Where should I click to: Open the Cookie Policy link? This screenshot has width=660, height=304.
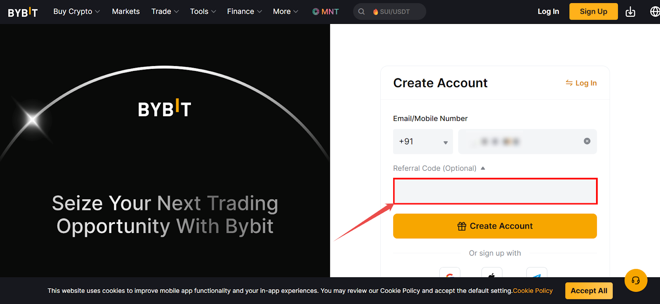coord(533,290)
